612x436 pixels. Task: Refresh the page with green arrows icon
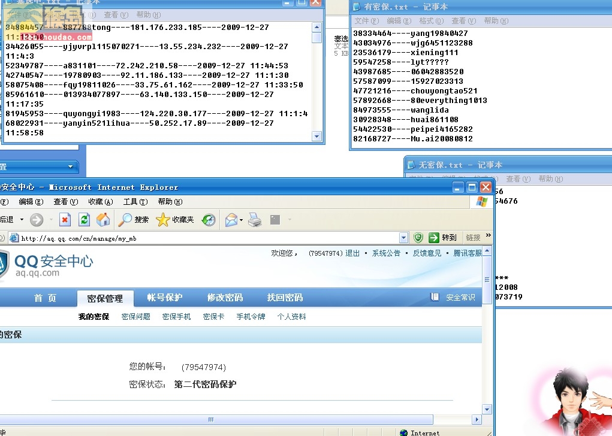[x=85, y=220]
